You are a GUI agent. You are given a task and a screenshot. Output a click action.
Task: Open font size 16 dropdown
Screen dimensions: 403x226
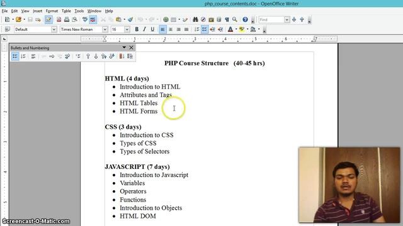(x=127, y=30)
